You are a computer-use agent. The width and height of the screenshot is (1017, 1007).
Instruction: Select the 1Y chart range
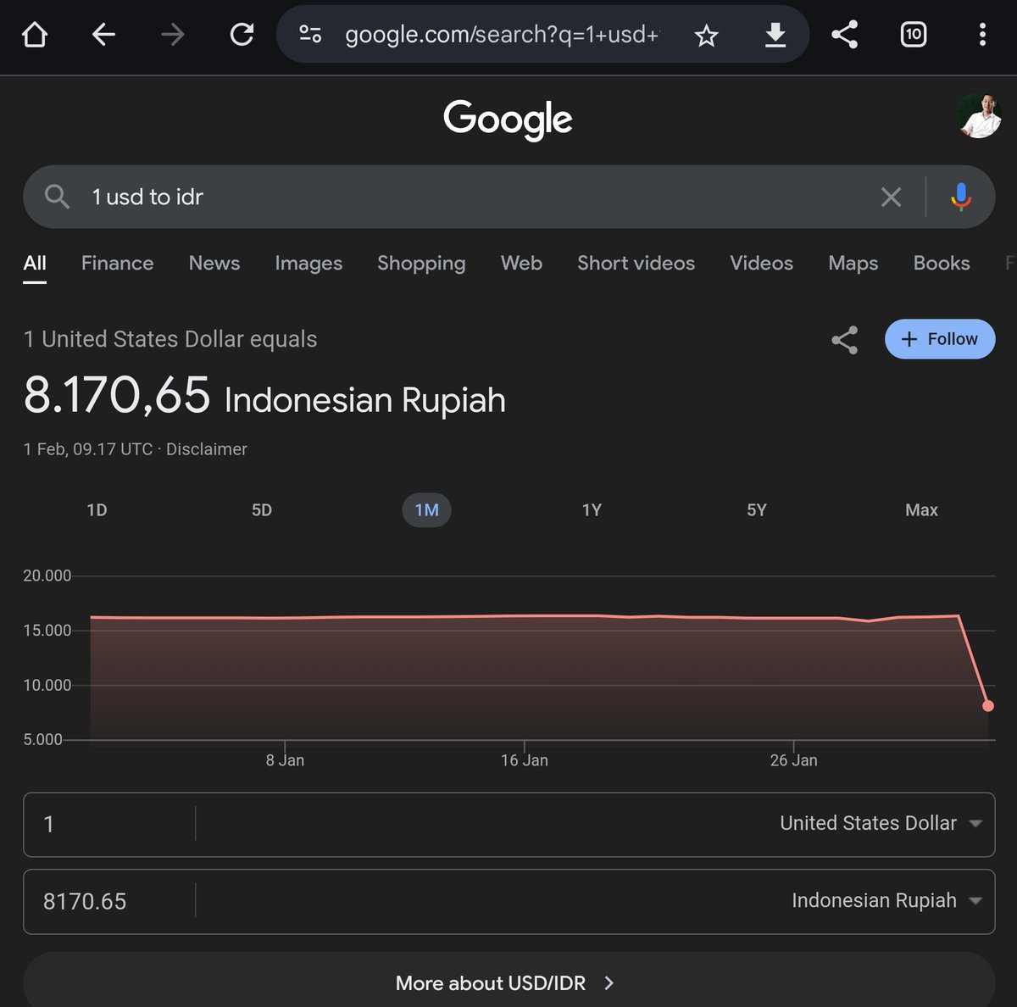[x=592, y=510]
